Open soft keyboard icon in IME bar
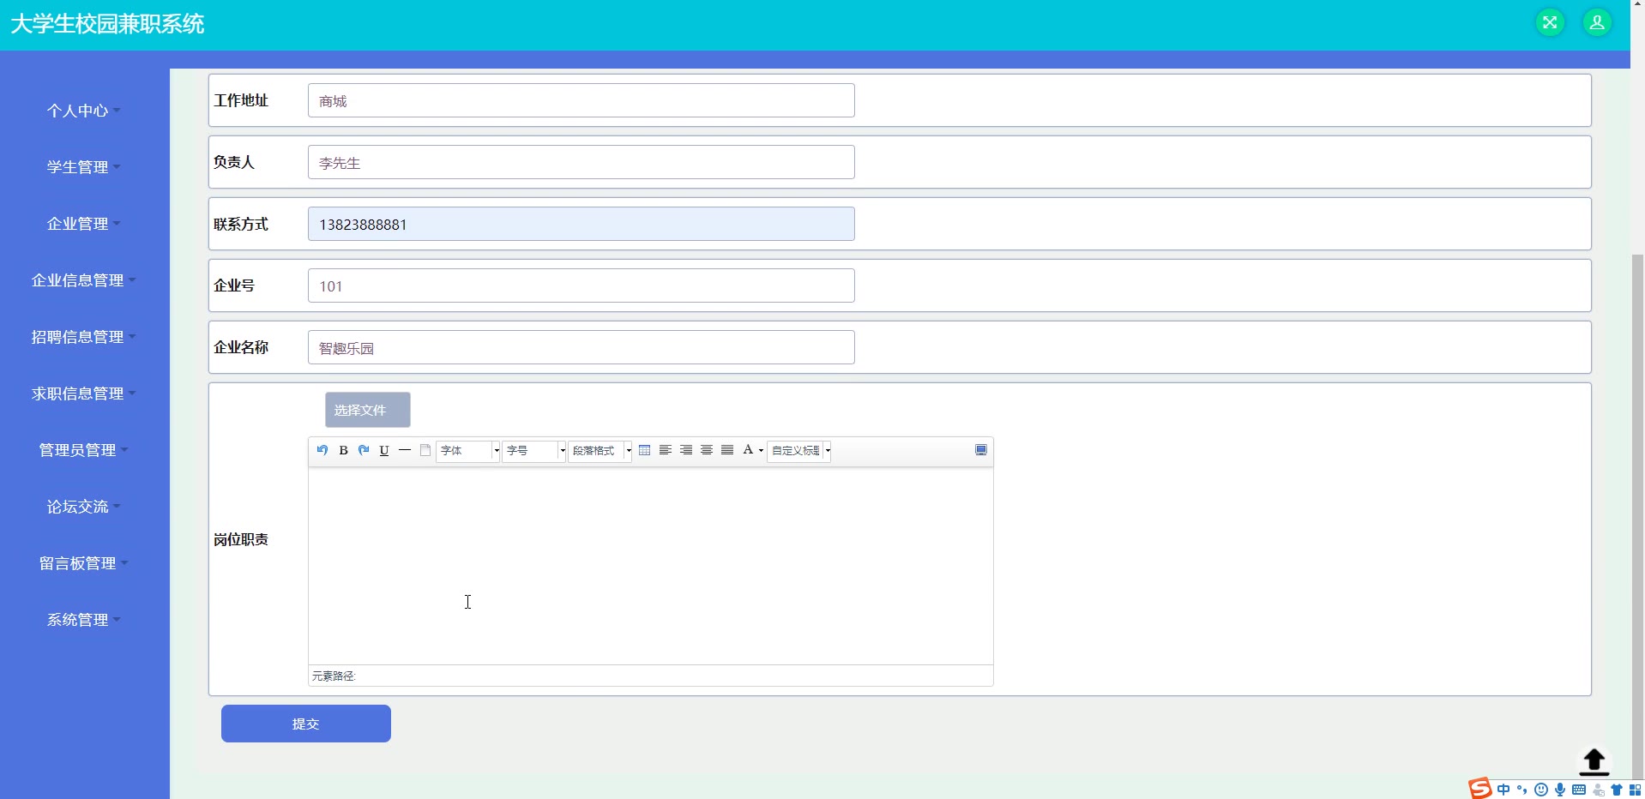Image resolution: width=1645 pixels, height=799 pixels. click(1579, 790)
